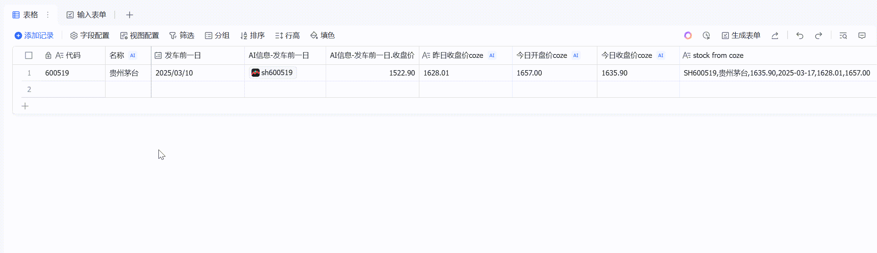Redo the last action

818,36
